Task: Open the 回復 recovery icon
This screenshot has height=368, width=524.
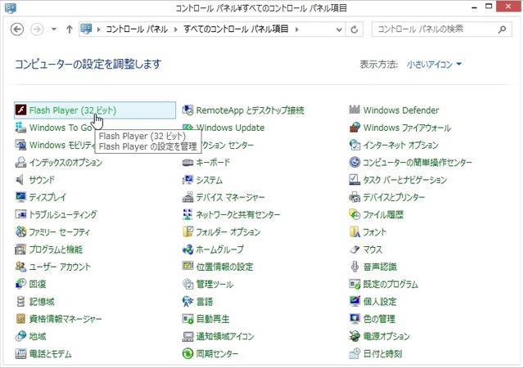Action: pyautogui.click(x=20, y=284)
